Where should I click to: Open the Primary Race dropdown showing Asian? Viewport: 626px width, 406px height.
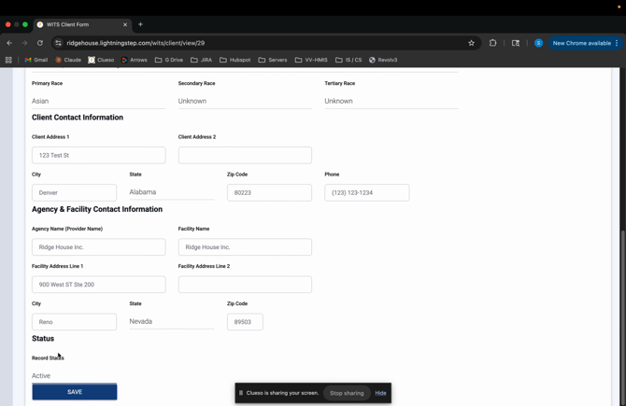[98, 101]
